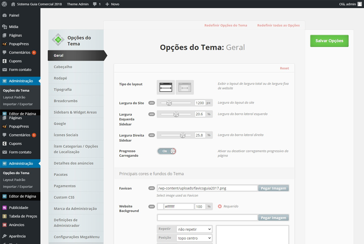Switch to the Tipografia options tab
This screenshot has width=364, height=244.
click(x=63, y=90)
